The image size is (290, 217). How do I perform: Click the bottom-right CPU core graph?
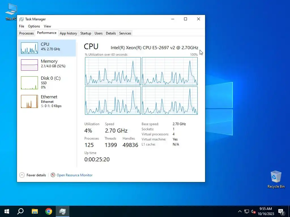170,101
